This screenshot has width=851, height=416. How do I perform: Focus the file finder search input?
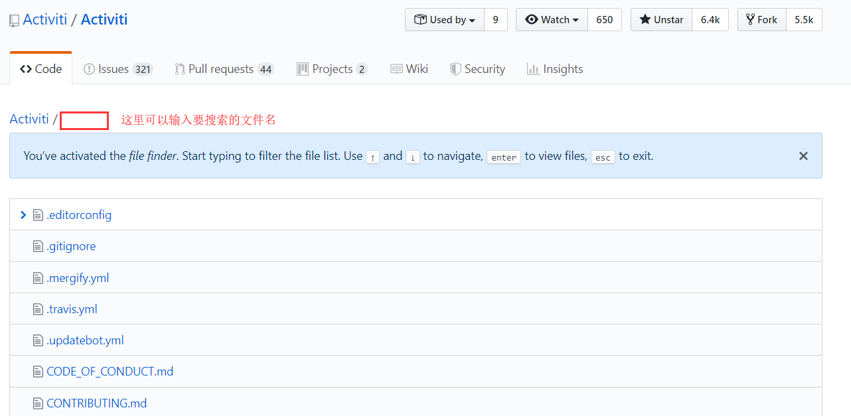(84, 121)
